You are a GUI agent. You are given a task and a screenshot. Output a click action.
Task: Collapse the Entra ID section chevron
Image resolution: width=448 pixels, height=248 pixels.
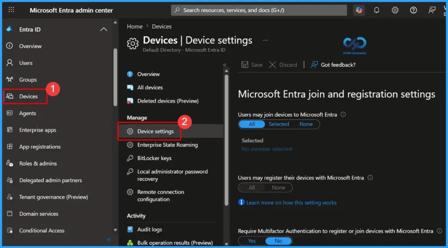click(104, 29)
